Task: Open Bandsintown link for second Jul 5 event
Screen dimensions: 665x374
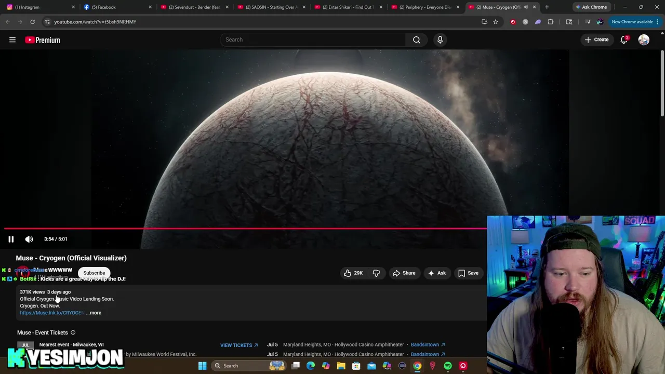Action: (428, 354)
